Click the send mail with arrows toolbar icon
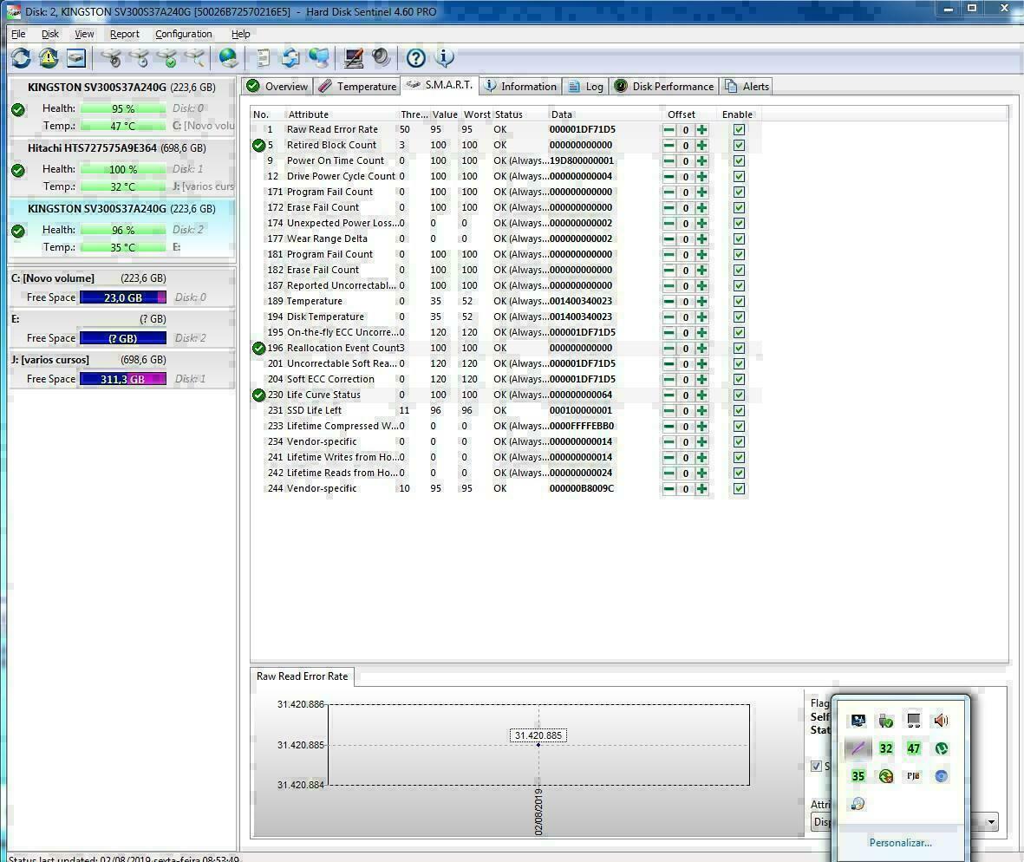 pos(290,58)
